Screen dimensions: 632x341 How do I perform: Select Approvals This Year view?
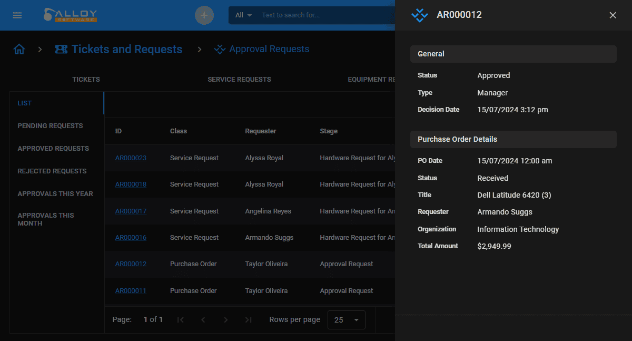tap(55, 194)
